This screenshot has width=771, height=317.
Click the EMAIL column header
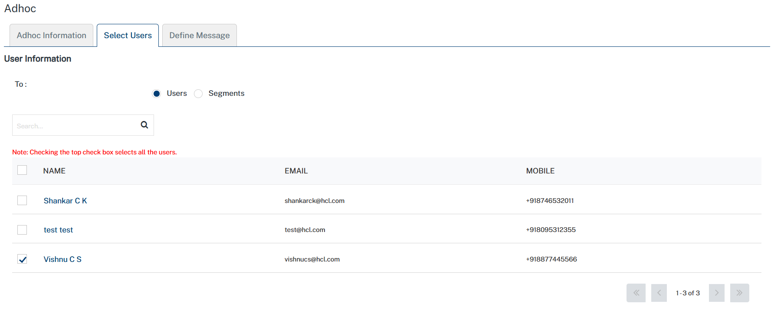pos(296,171)
